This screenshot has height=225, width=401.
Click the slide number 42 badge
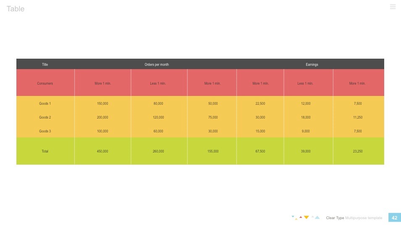(394, 218)
